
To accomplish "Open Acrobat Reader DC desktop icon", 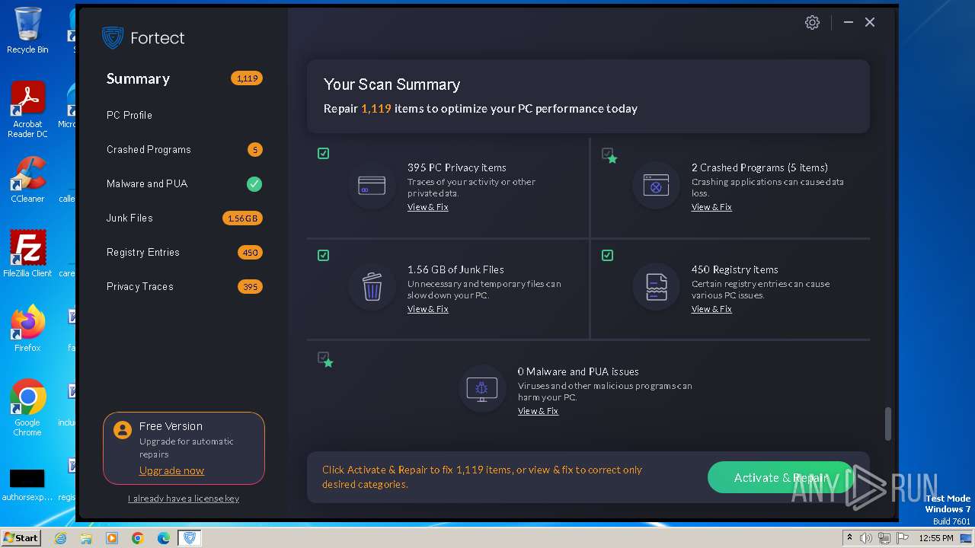I will (x=27, y=110).
